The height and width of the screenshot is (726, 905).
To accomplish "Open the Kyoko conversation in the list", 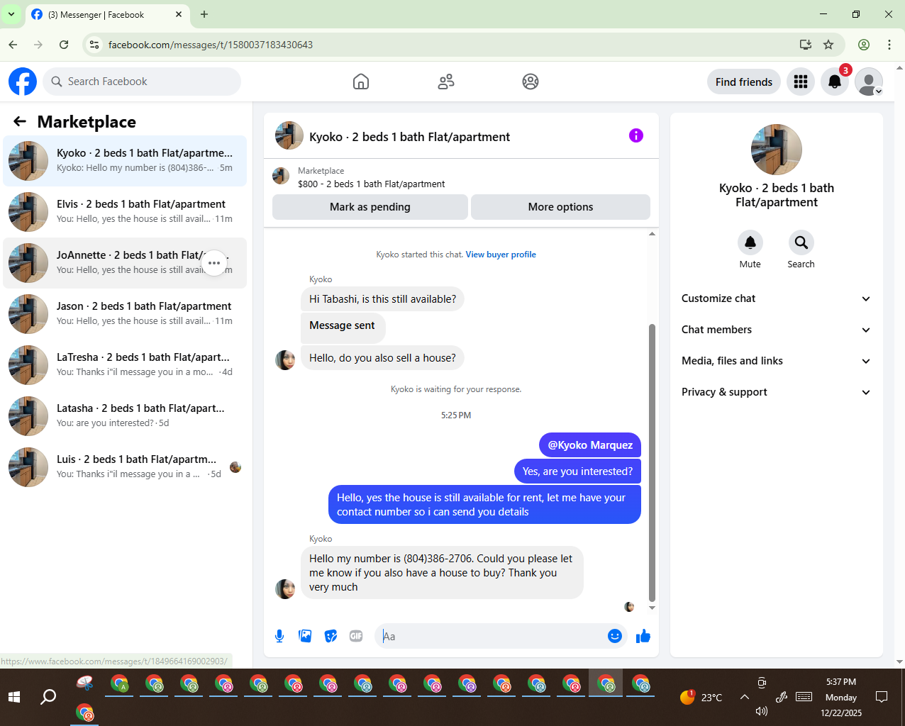I will (125, 161).
